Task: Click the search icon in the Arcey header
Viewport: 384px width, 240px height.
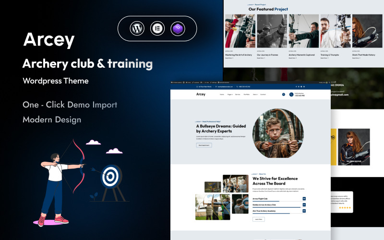Action: click(284, 95)
